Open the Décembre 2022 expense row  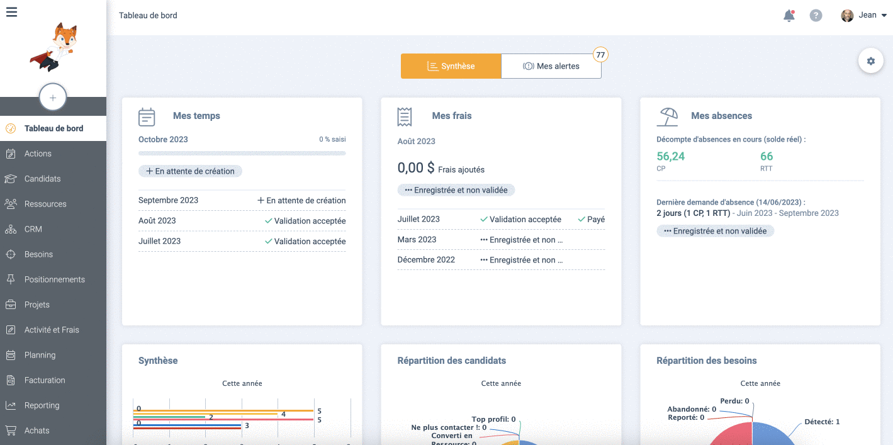[501, 259]
